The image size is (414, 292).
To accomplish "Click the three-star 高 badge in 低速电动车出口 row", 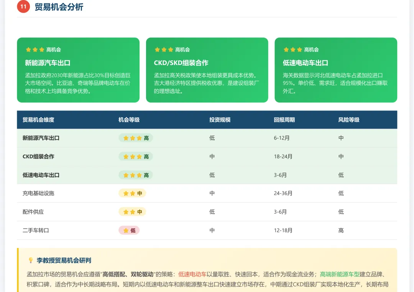I will [x=136, y=175].
